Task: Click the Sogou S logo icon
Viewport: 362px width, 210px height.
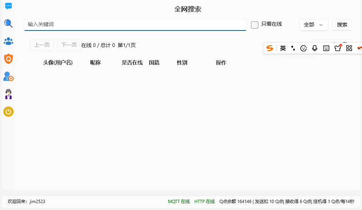Action: [270, 48]
